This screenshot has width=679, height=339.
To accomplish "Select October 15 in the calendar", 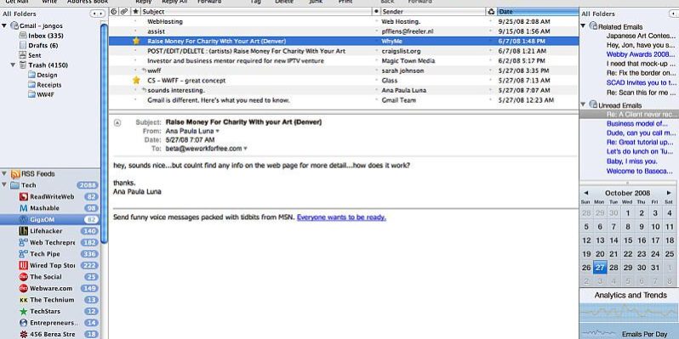I will [x=627, y=240].
